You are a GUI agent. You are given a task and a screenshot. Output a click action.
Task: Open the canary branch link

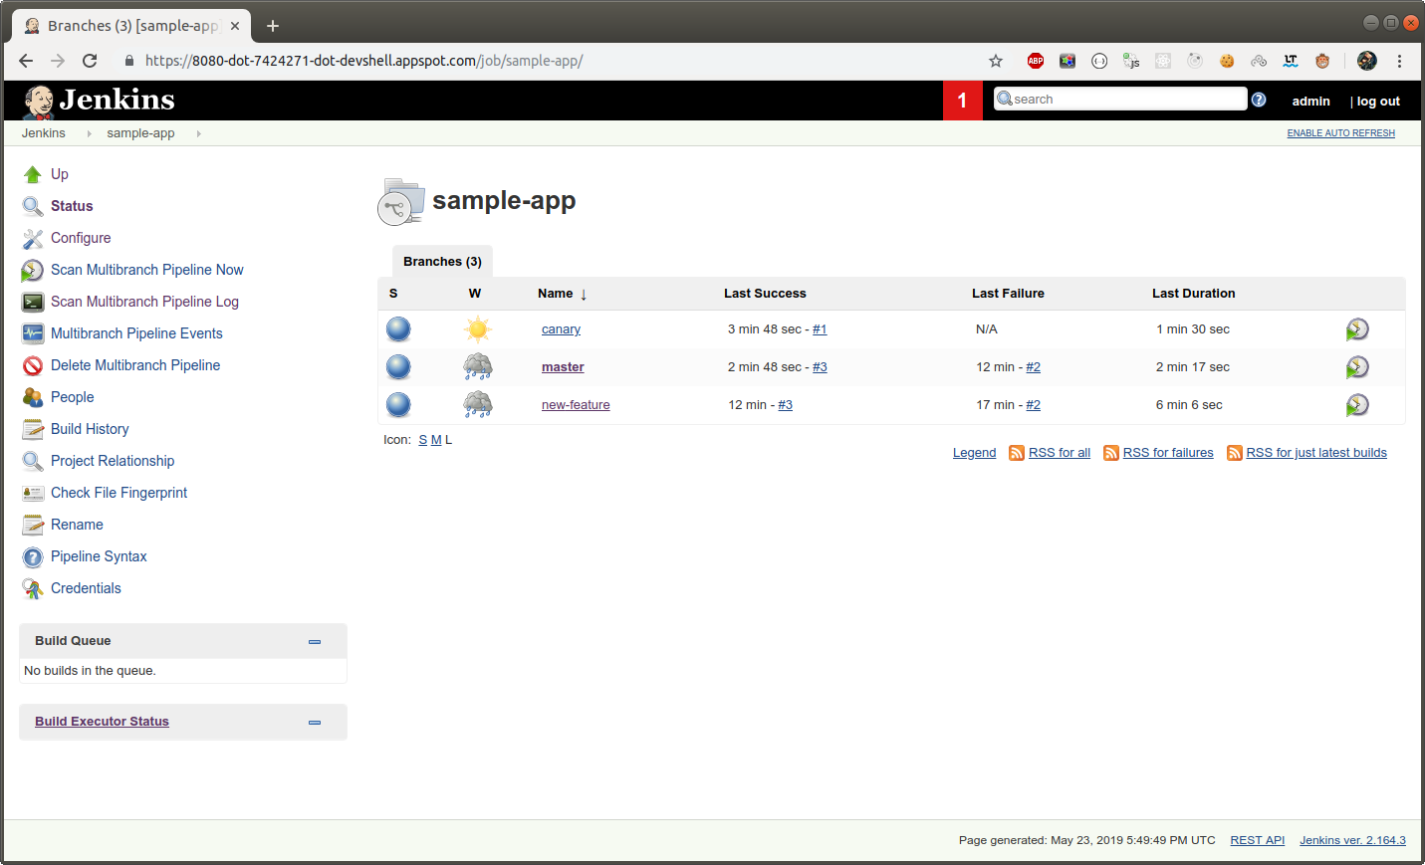pyautogui.click(x=561, y=329)
